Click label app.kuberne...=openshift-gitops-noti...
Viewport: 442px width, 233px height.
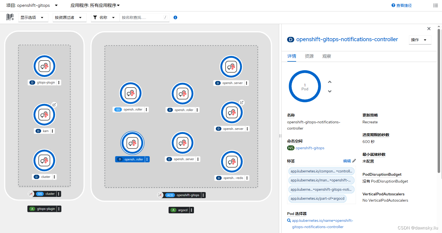(x=321, y=190)
